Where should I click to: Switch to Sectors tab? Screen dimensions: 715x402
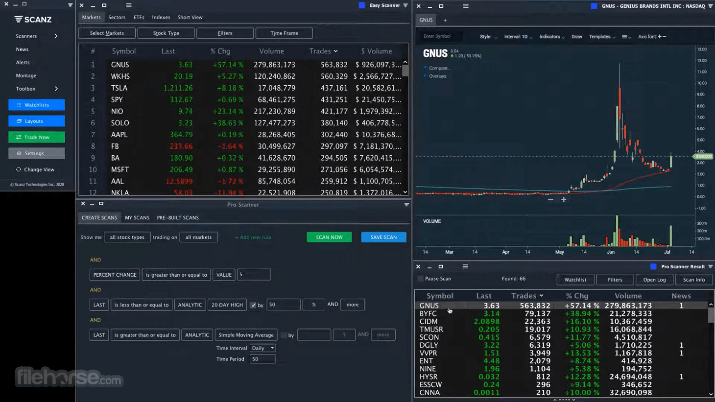click(x=117, y=17)
